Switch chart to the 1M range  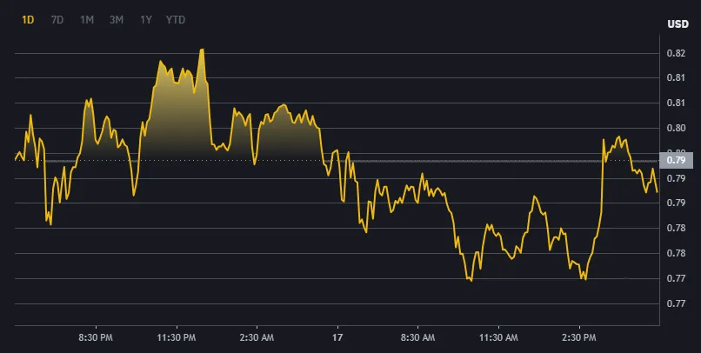coord(87,20)
